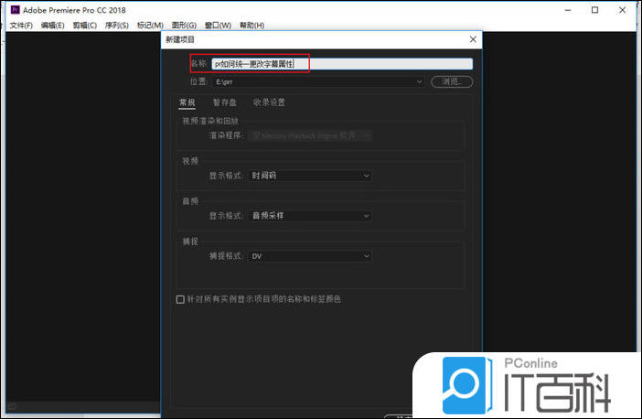Toggle the 针对所有实例显示项目项的名称和标签颜色 checkbox

(180, 299)
